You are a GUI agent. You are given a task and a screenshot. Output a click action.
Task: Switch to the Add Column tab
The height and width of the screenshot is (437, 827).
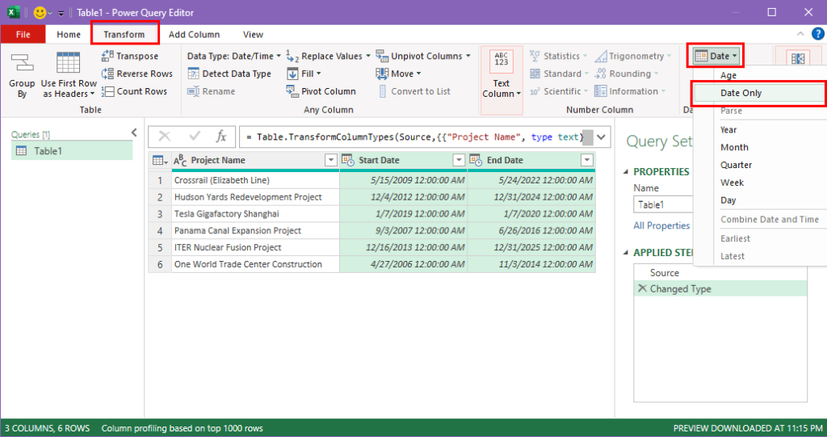click(194, 34)
